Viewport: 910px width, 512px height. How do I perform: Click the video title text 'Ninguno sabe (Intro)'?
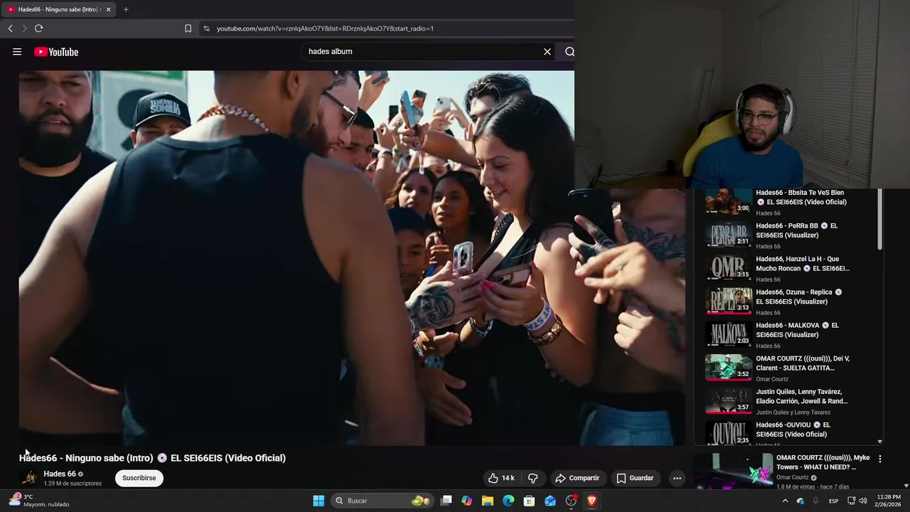(x=109, y=458)
